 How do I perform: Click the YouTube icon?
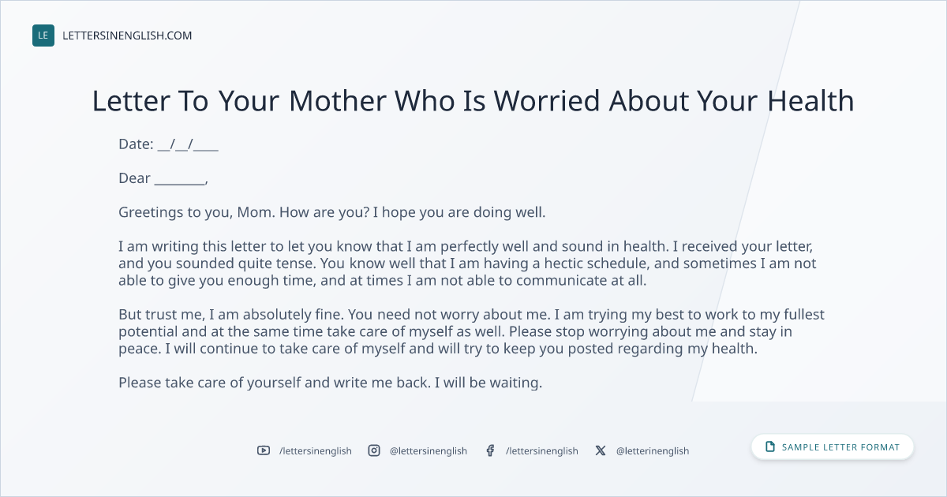point(264,450)
